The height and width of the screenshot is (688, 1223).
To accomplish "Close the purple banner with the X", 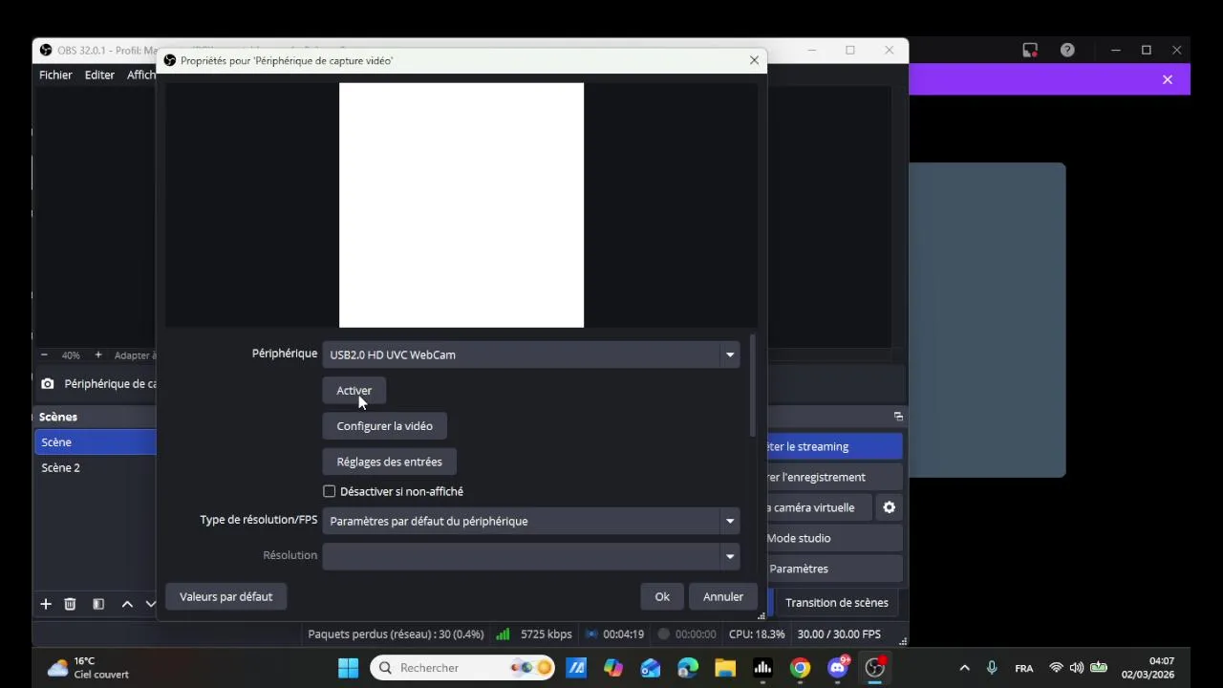I will click(1168, 80).
